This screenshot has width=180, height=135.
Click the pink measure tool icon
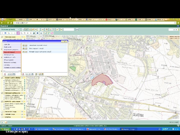tap(52, 33)
